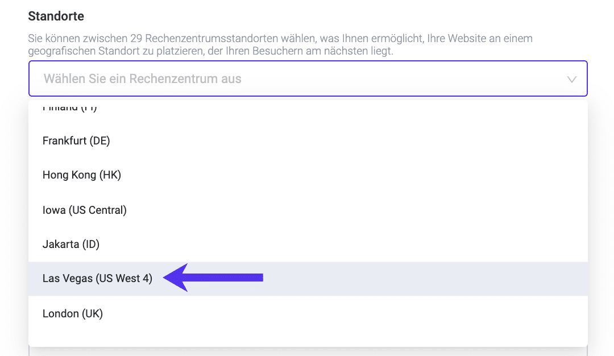The image size is (614, 356).
Task: Click the London (UK) row at the bottom
Action: tap(72, 313)
